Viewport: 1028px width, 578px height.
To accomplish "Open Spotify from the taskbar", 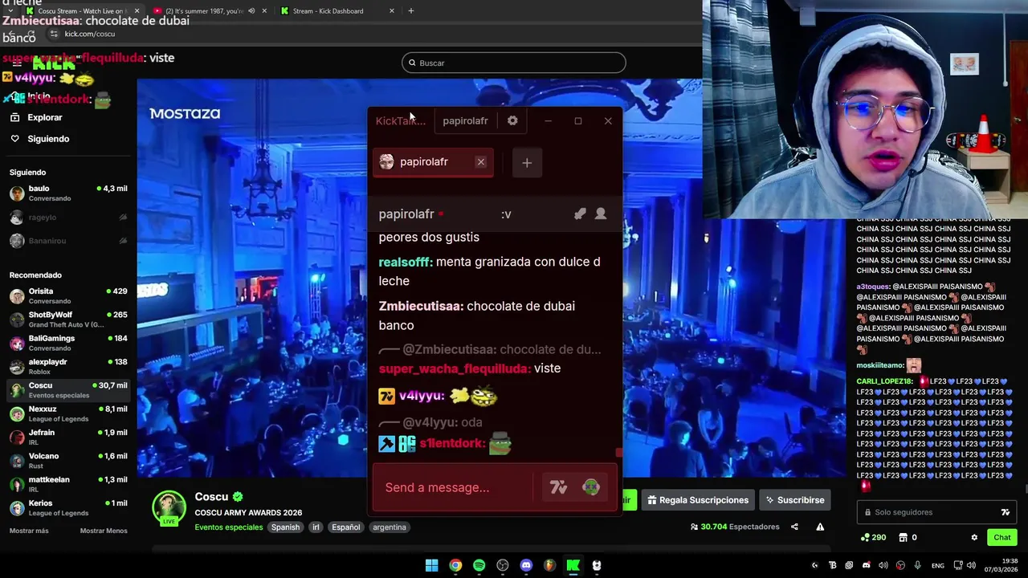I will pyautogui.click(x=479, y=565).
